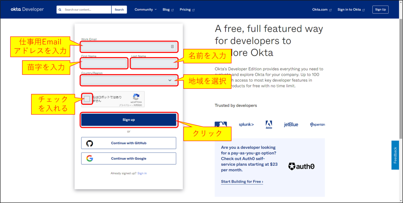Click the Search our content field
The height and width of the screenshot is (203, 403).
(x=84, y=10)
